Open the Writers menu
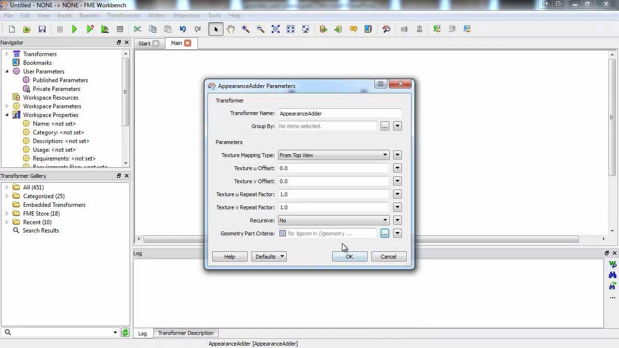 point(156,15)
